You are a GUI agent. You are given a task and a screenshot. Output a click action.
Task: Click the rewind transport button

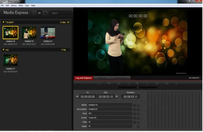(119, 84)
